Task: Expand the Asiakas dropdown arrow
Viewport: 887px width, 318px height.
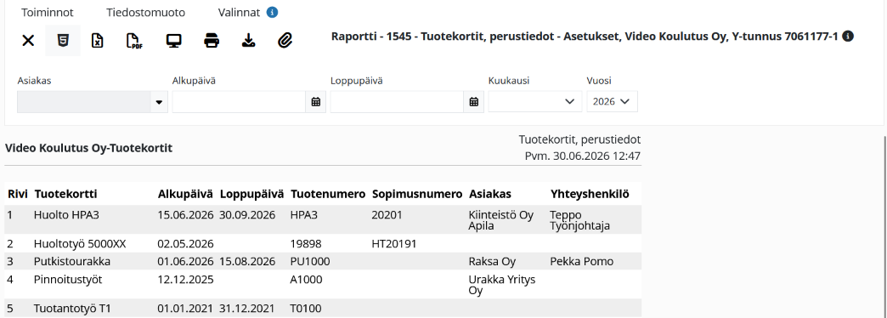Action: (159, 102)
